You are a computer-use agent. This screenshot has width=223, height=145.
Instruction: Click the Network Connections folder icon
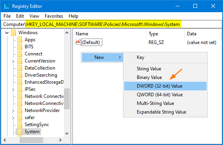pos(20,96)
